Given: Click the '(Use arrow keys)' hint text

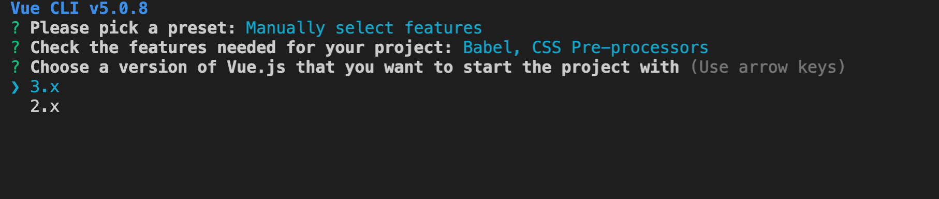Looking at the screenshot, I should tap(768, 67).
